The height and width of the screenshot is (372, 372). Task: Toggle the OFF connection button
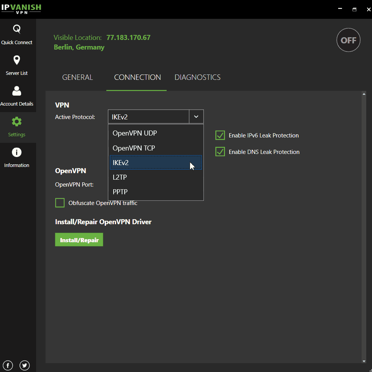click(348, 40)
